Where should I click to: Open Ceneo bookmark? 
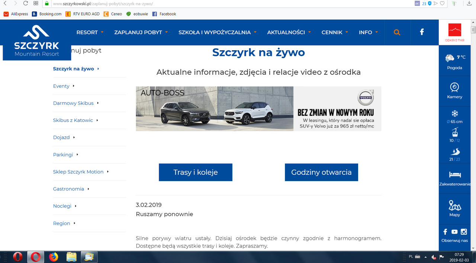coord(113,14)
